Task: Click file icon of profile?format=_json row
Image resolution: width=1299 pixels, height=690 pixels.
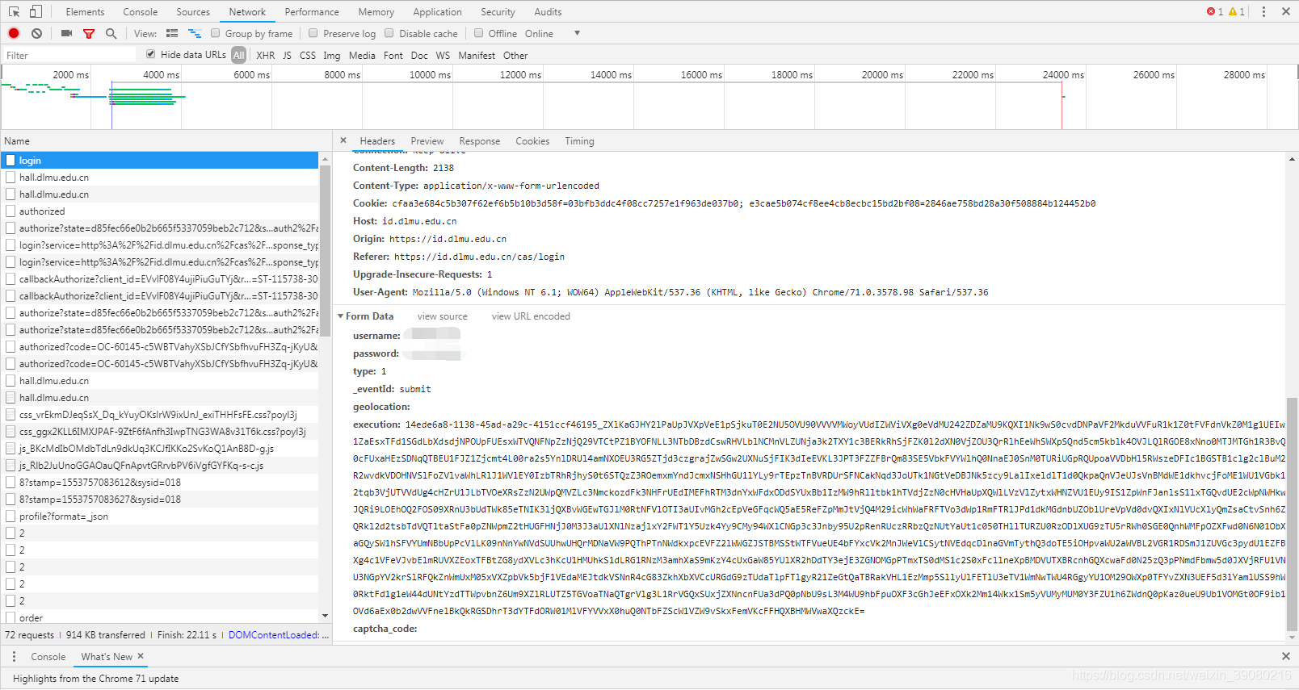Action: [11, 516]
